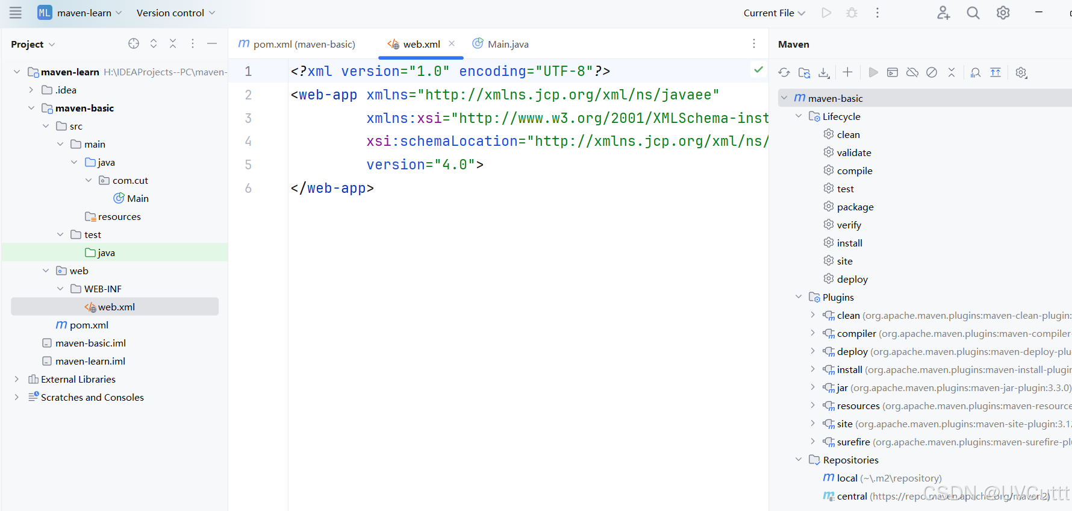Collapse the maven-basic module folder in Project
1072x511 pixels.
[31, 108]
